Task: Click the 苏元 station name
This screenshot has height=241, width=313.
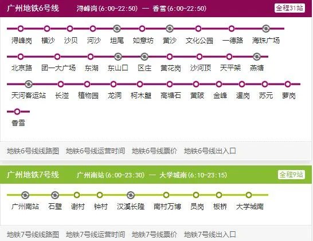Action: pyautogui.click(x=266, y=96)
